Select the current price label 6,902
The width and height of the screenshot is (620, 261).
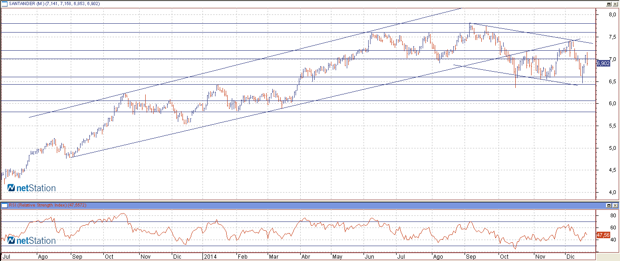coord(603,63)
